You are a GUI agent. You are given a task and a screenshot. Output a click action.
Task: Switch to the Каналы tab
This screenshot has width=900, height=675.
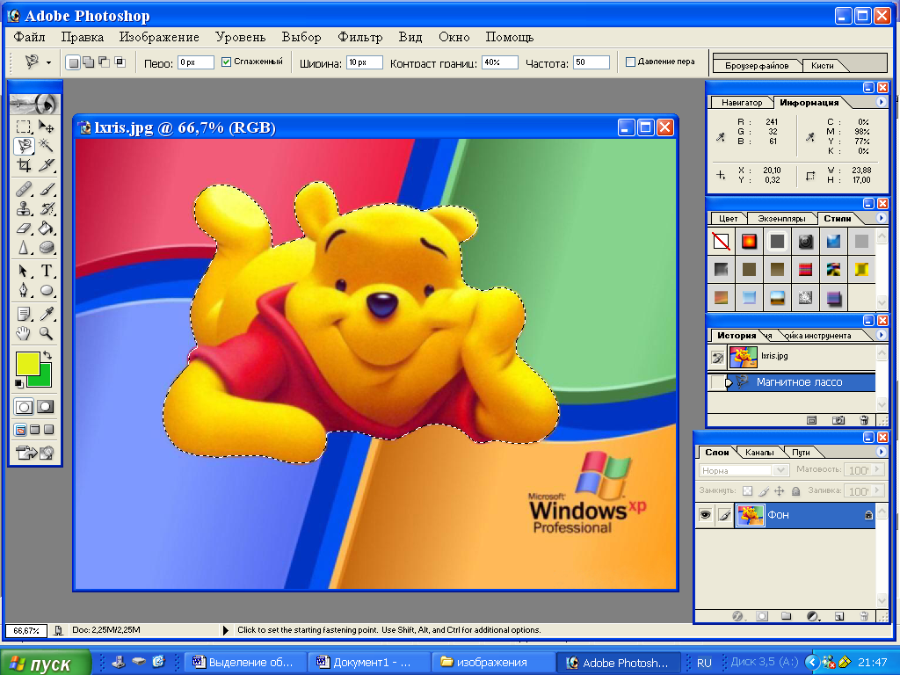coord(758,453)
